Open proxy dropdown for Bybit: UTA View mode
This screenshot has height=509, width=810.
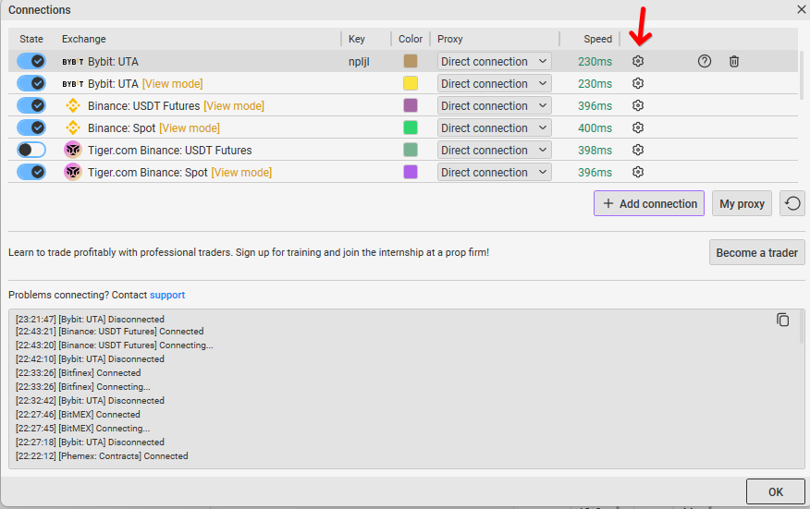pyautogui.click(x=495, y=84)
